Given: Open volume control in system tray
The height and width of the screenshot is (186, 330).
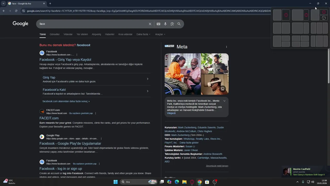Looking at the screenshot, I should tap(313, 182).
